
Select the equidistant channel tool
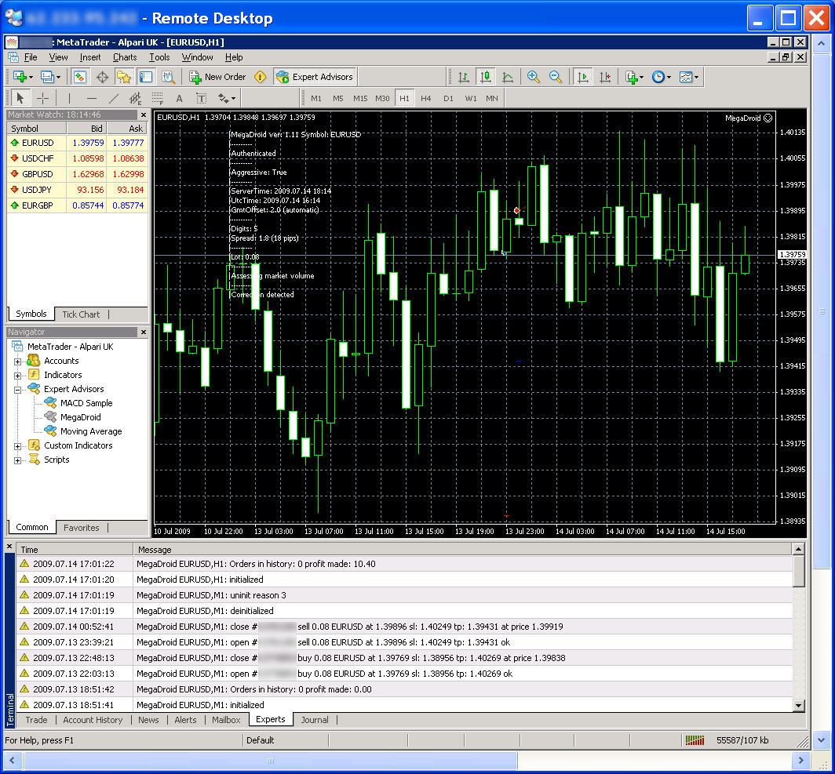point(135,98)
